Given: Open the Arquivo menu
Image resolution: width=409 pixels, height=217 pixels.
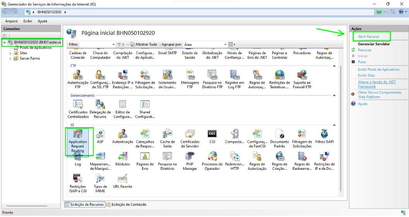Looking at the screenshot, I should pyautogui.click(x=12, y=21).
